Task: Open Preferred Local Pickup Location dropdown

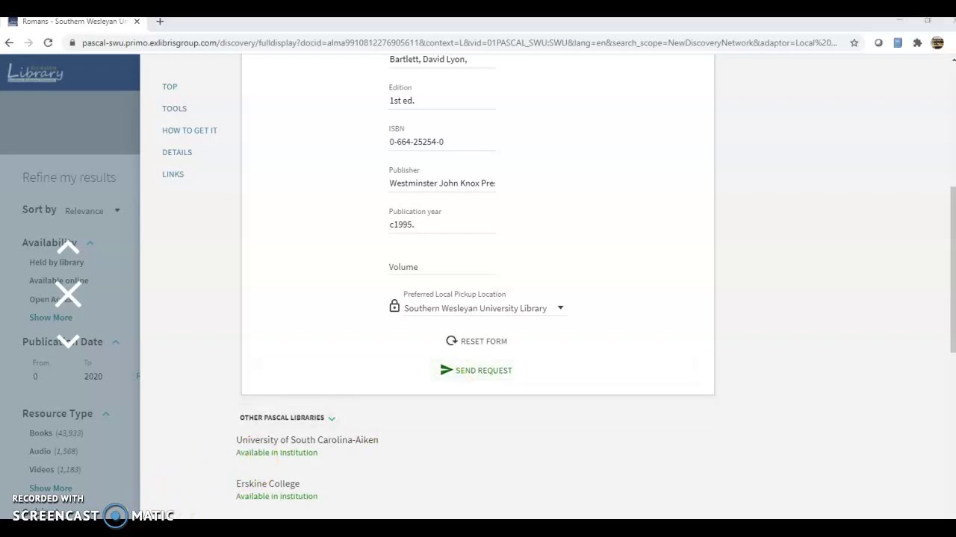Action: tap(485, 308)
